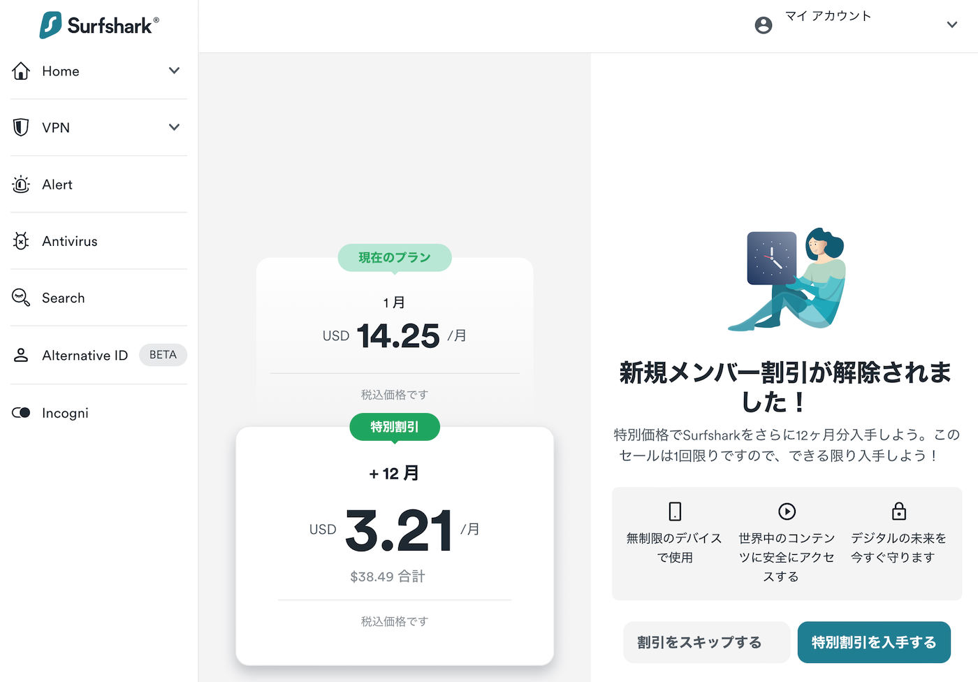Click the Incogni toggle icon
Image resolution: width=978 pixels, height=682 pixels.
tap(21, 413)
